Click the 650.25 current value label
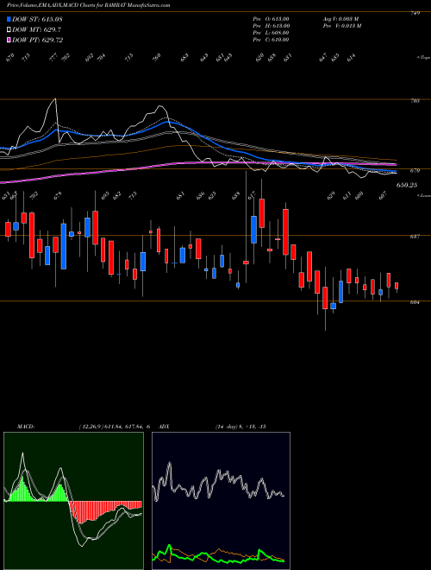Screen dimensions: 431x570 (x=406, y=185)
